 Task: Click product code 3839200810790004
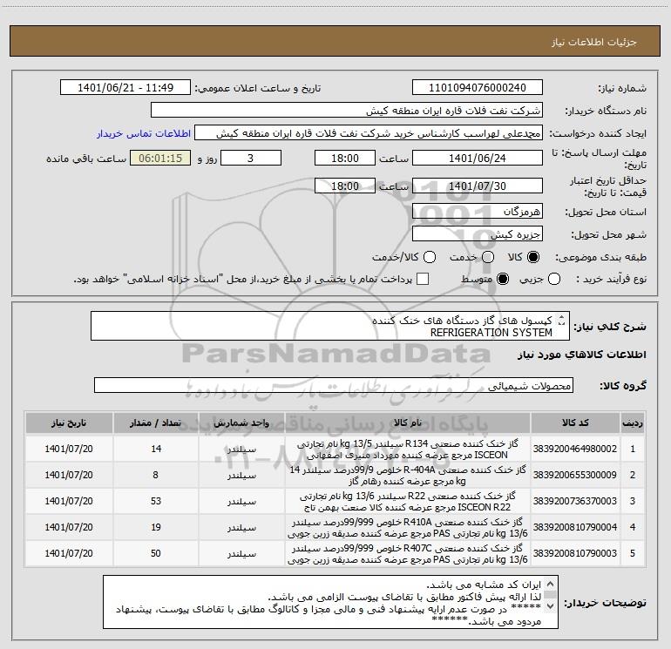[x=575, y=527]
